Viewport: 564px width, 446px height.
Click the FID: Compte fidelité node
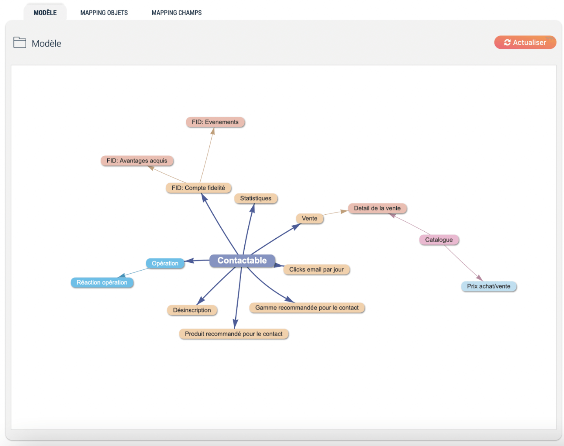[198, 188]
